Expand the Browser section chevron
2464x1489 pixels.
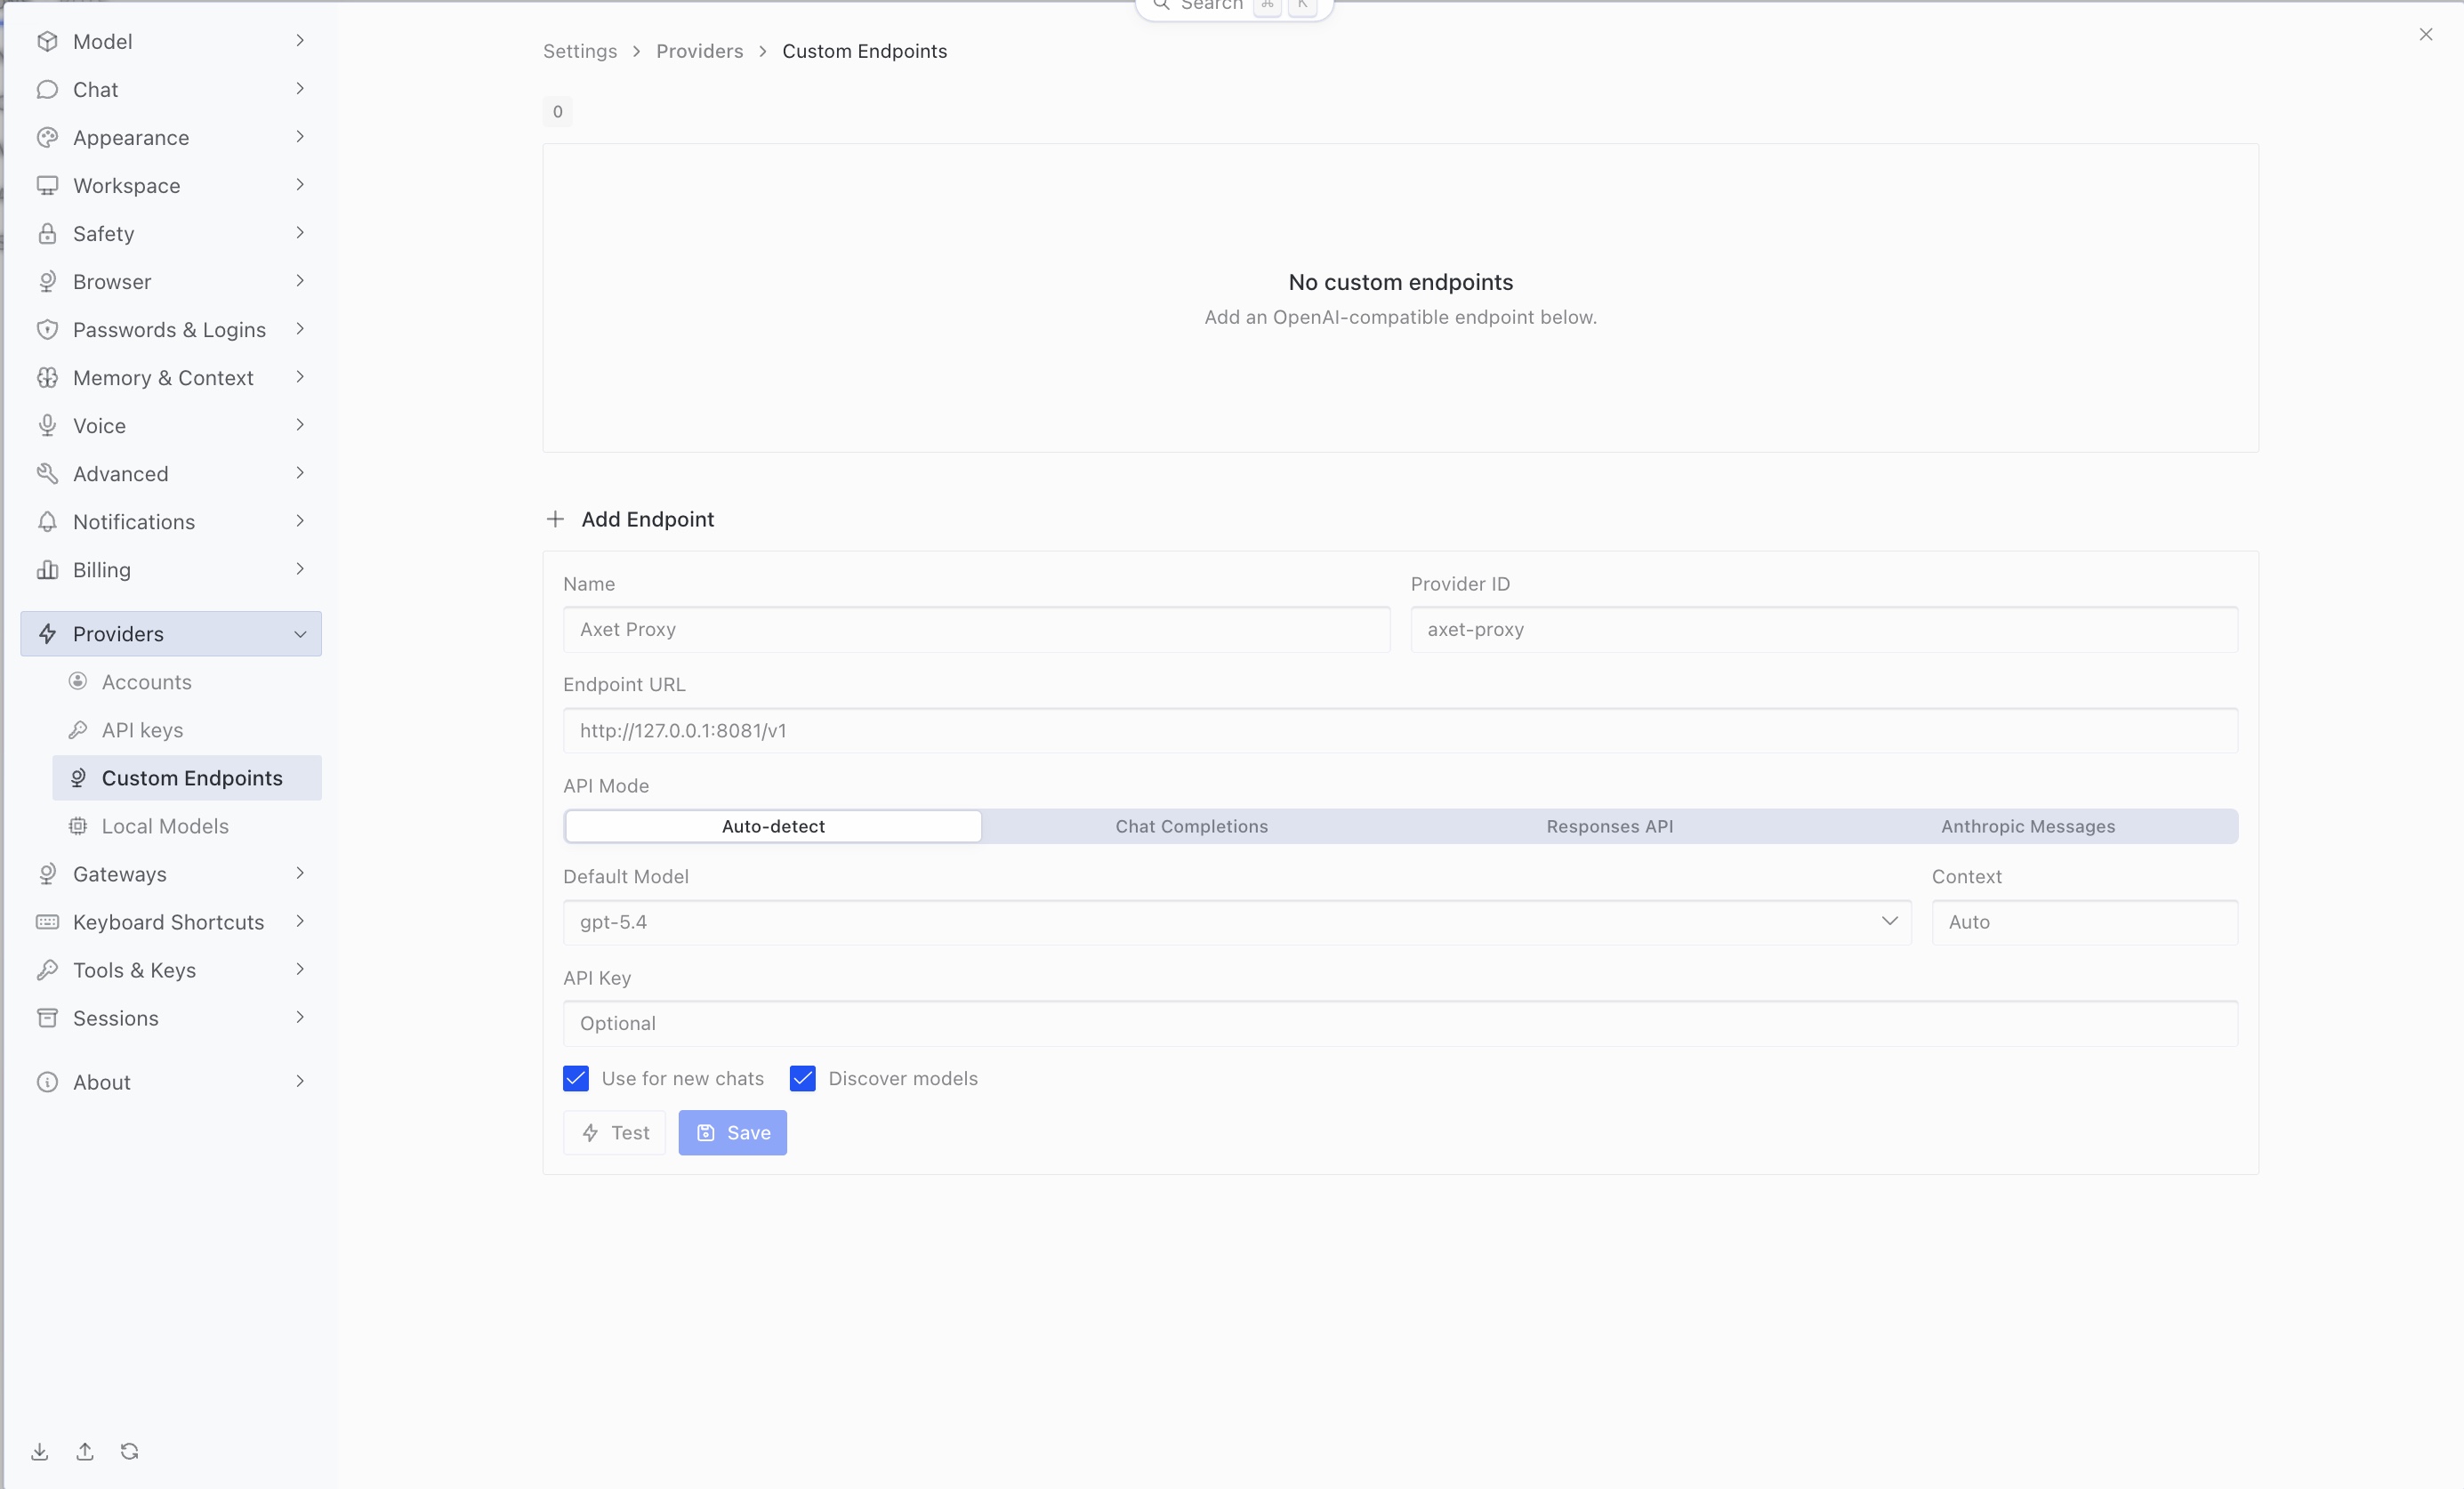tap(300, 281)
